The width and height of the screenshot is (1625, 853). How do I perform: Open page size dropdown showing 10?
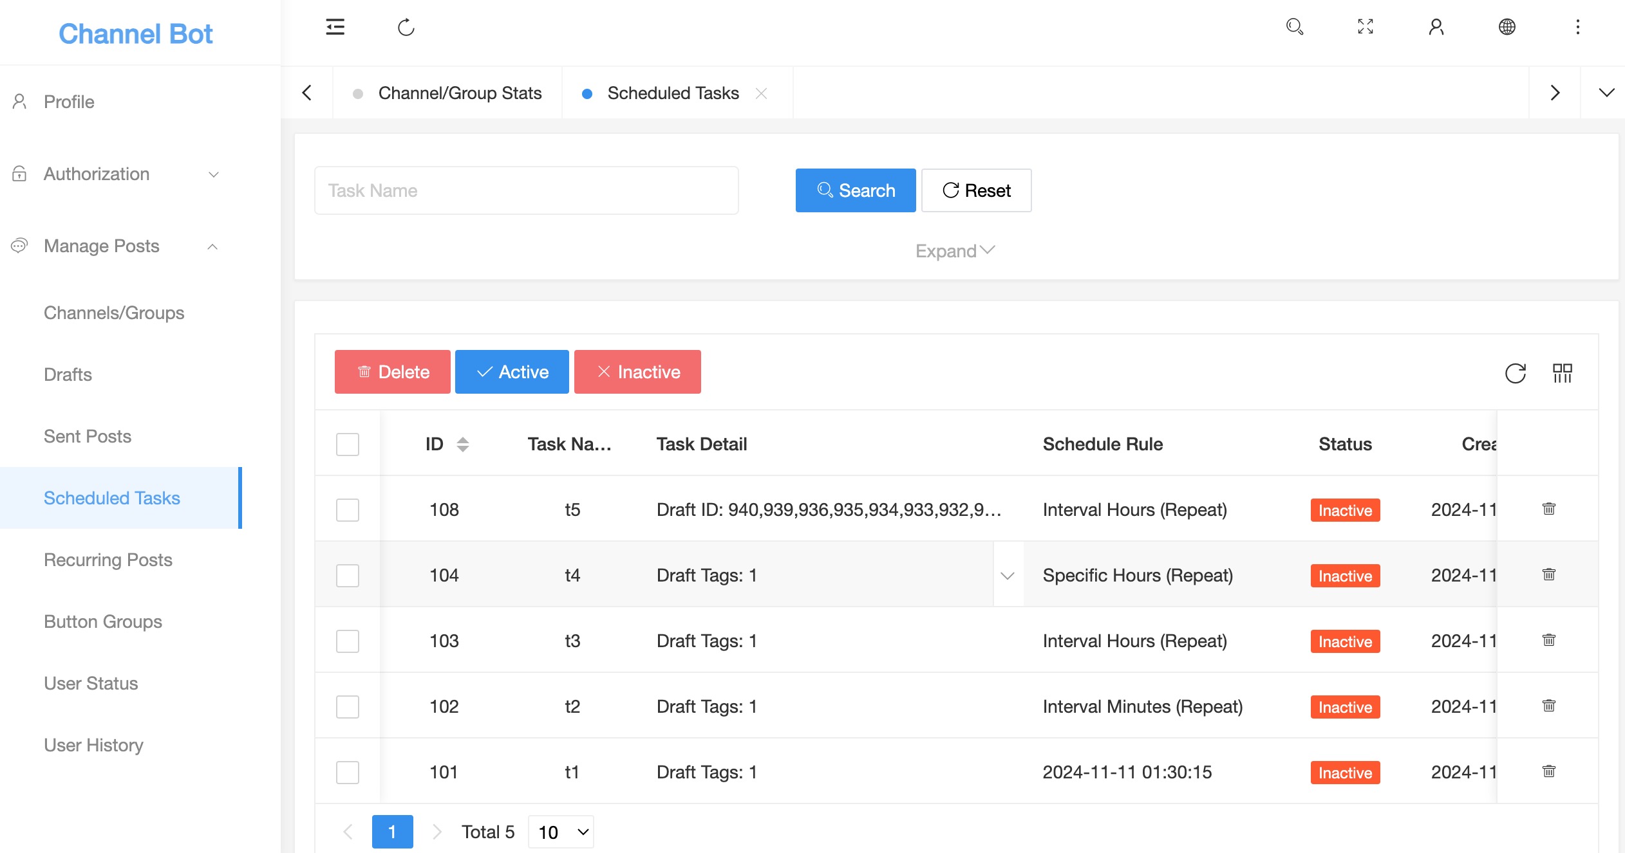click(561, 832)
